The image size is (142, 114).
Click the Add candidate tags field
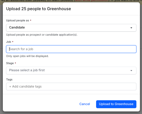[x=71, y=87]
